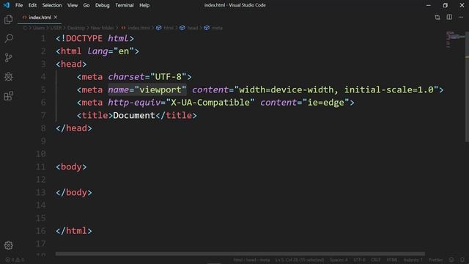This screenshot has width=469, height=264.
Task: Open the Edit menu
Action: [32, 5]
